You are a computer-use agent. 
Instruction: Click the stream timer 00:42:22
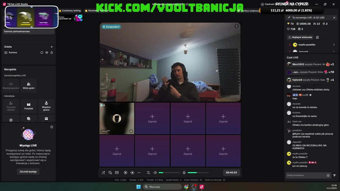coord(231,172)
